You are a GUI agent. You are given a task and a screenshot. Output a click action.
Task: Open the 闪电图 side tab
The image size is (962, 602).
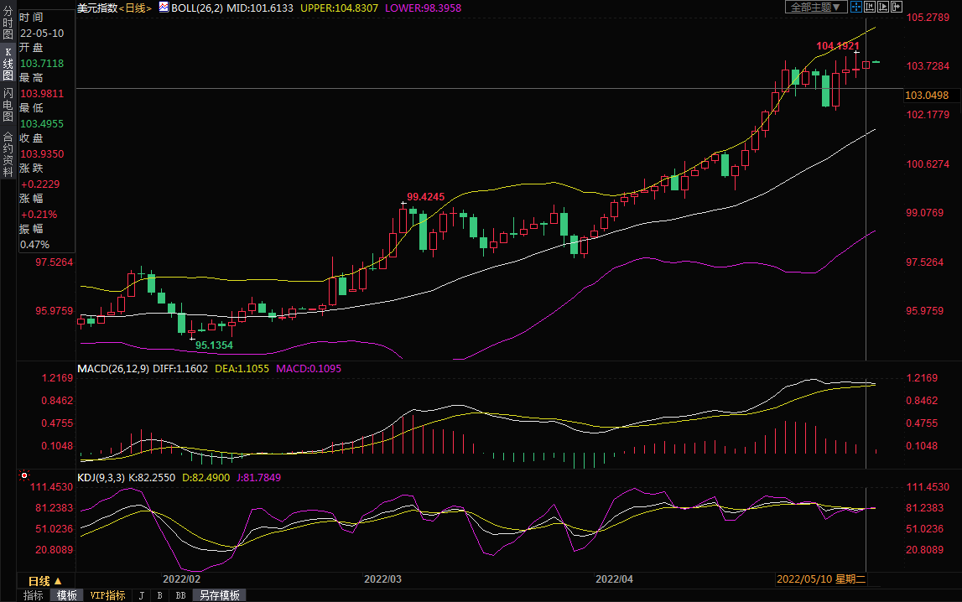click(x=8, y=105)
